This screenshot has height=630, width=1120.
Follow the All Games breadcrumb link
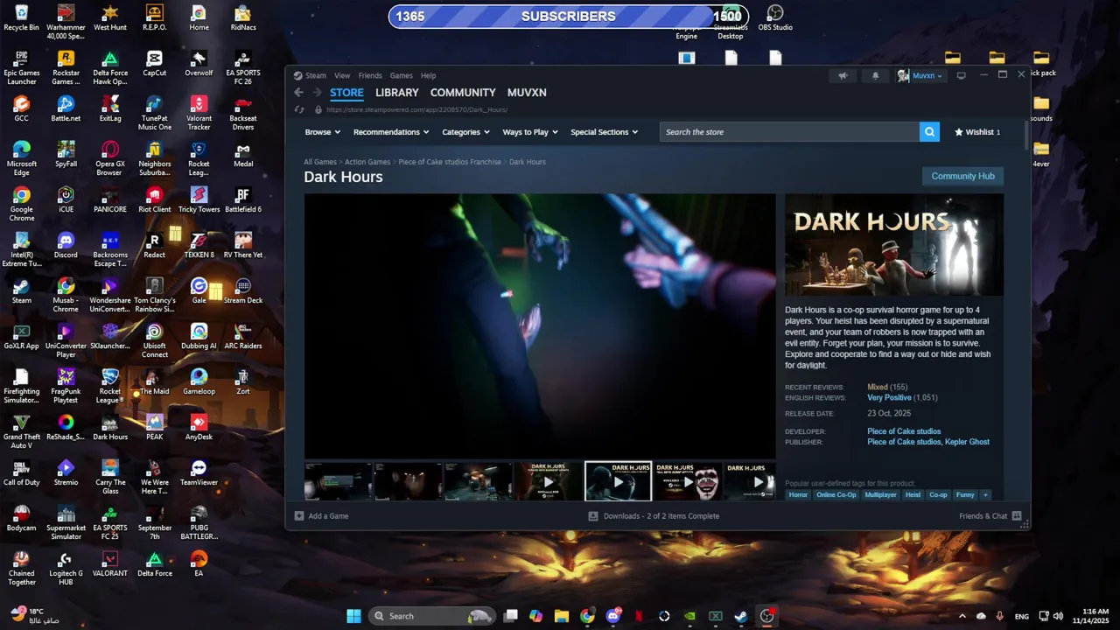(320, 162)
